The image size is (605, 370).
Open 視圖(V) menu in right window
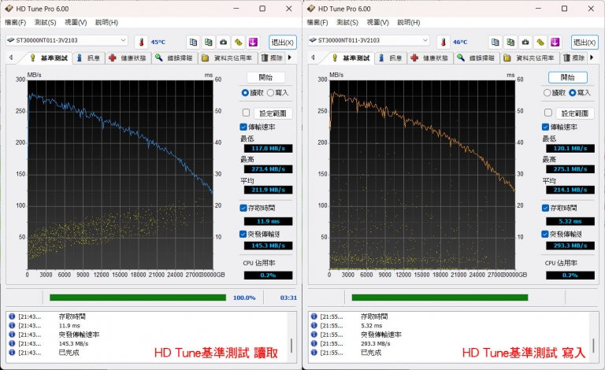[378, 22]
